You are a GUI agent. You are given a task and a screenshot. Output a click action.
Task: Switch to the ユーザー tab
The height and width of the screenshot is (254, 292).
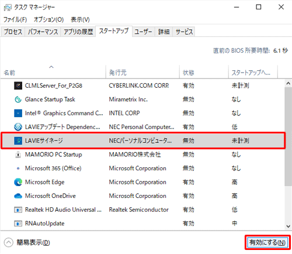[144, 32]
